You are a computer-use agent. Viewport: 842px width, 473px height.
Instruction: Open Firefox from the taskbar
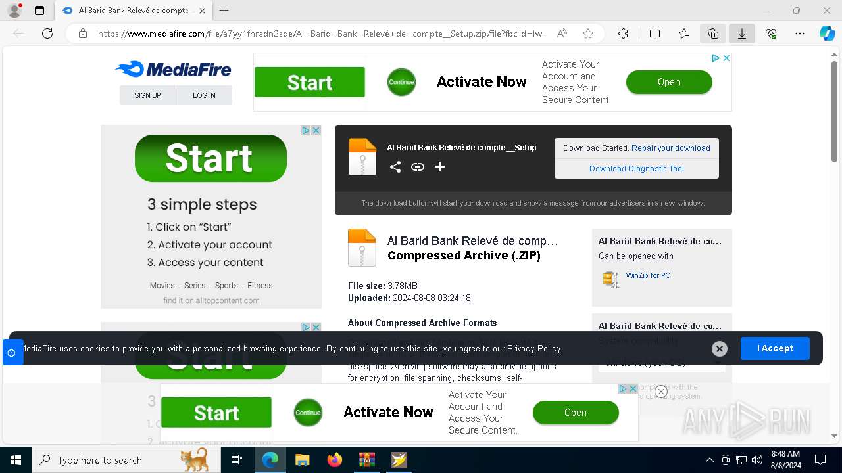[335, 460]
